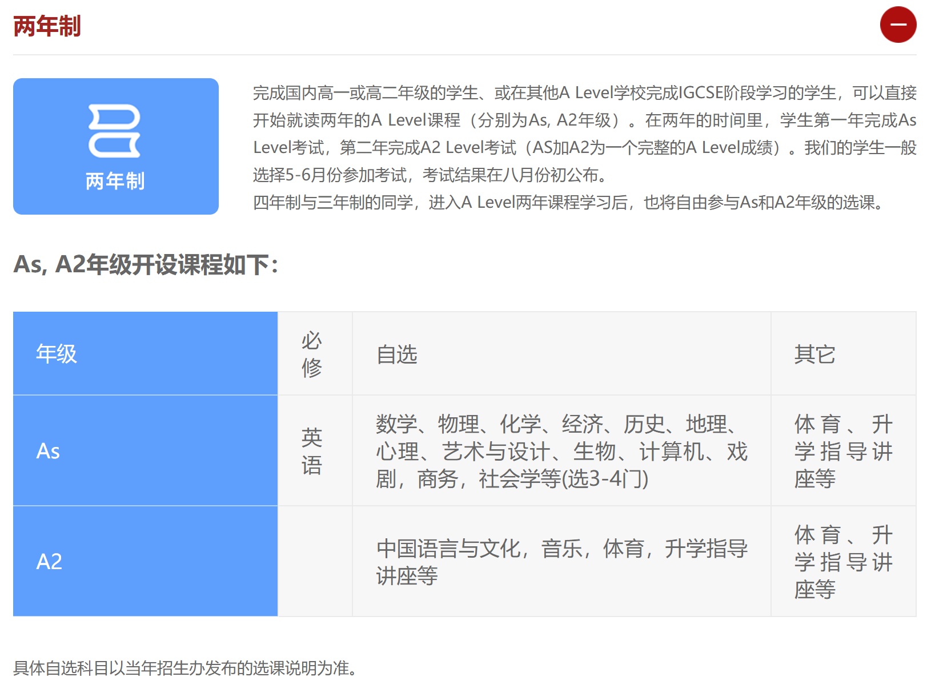Image resolution: width=935 pixels, height=689 pixels.
Task: Select the 年级 table header cell
Action: pos(57,354)
